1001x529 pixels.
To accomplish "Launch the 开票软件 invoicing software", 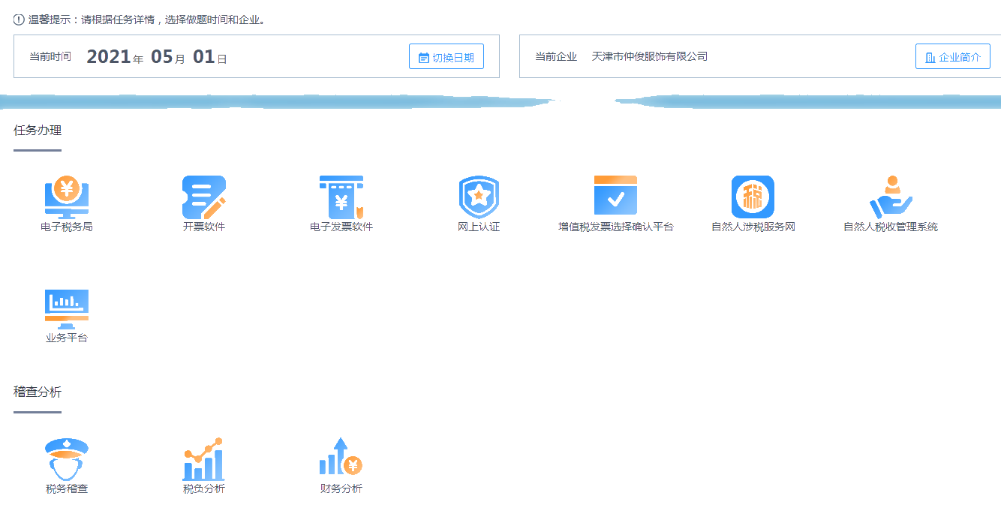I will click(203, 203).
